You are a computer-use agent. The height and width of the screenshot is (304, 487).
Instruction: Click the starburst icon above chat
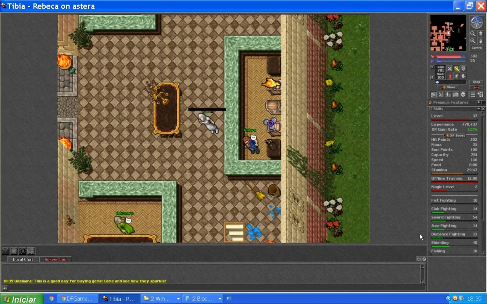pos(14,251)
